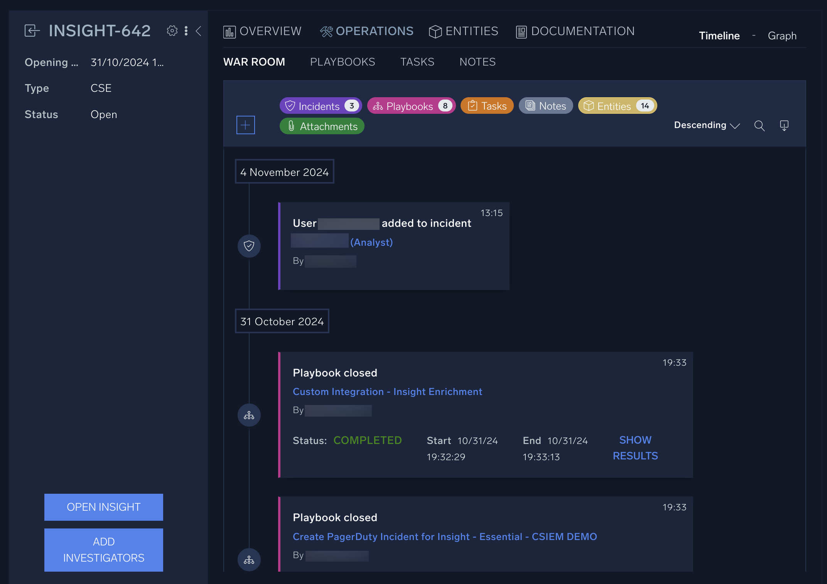Switch to the Playbooks tab
The image size is (827, 584).
tap(343, 62)
